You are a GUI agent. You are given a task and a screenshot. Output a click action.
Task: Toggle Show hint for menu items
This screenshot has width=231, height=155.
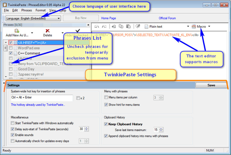(x=106, y=105)
